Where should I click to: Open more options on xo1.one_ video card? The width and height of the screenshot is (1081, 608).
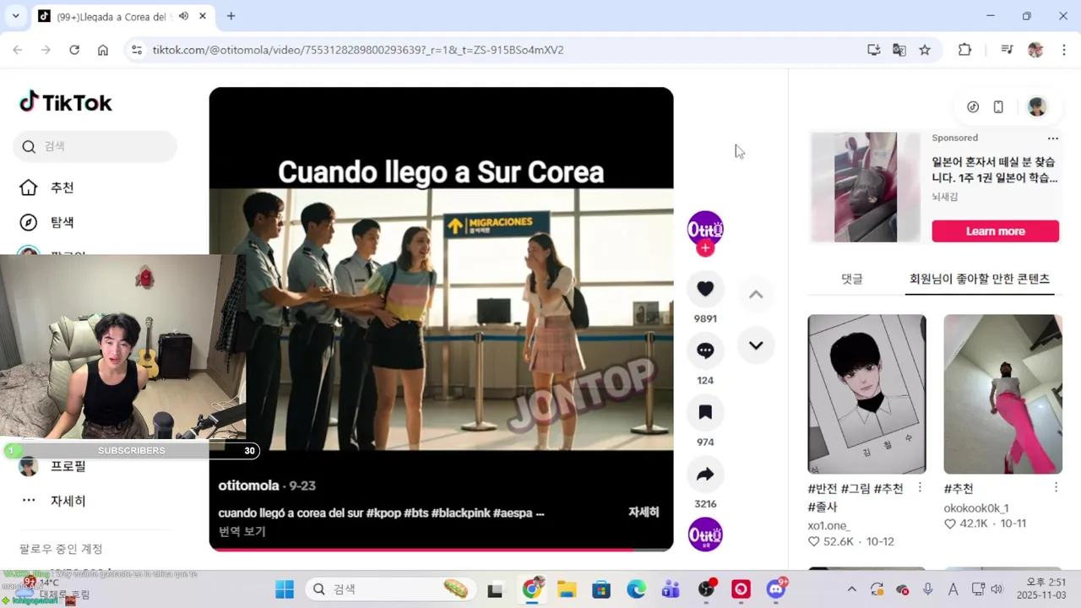[920, 488]
